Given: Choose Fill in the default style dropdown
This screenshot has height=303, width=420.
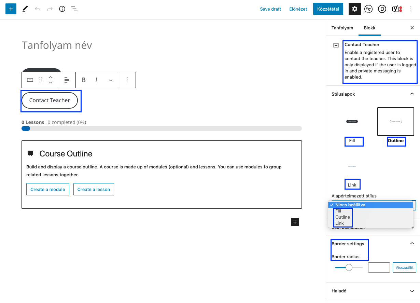Looking at the screenshot, I should pyautogui.click(x=338, y=211).
